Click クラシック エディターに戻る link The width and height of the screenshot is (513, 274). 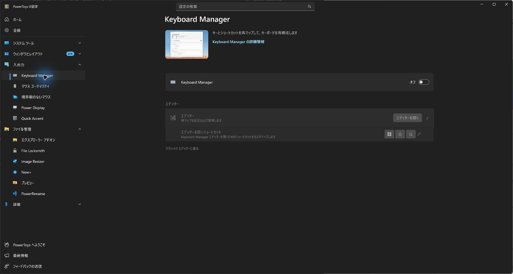pyautogui.click(x=182, y=149)
